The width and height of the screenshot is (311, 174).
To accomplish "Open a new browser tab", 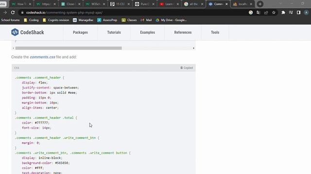I will pyautogui.click(x=260, y=4).
